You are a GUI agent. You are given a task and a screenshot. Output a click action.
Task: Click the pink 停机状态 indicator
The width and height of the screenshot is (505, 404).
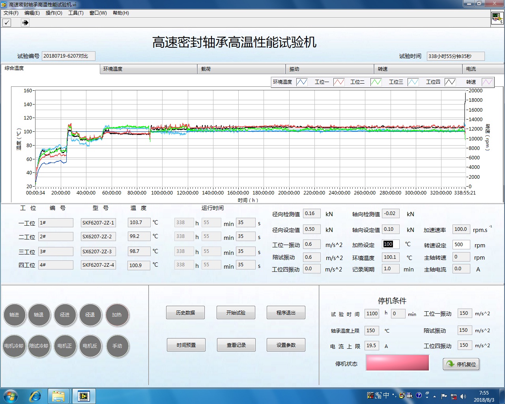[397, 363]
